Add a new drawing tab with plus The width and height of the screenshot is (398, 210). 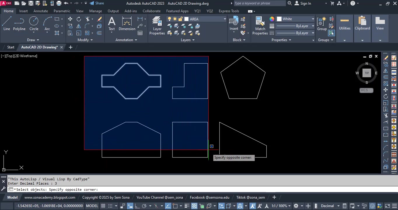pyautogui.click(x=70, y=47)
